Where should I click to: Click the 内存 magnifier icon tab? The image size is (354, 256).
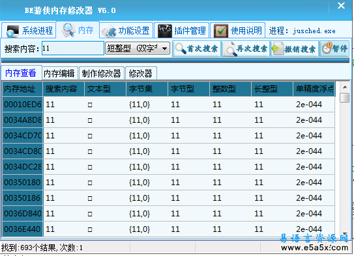pyautogui.click(x=78, y=30)
